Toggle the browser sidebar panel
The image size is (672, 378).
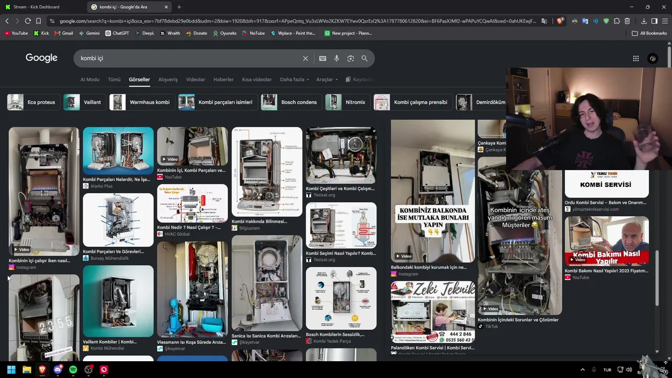point(654,21)
